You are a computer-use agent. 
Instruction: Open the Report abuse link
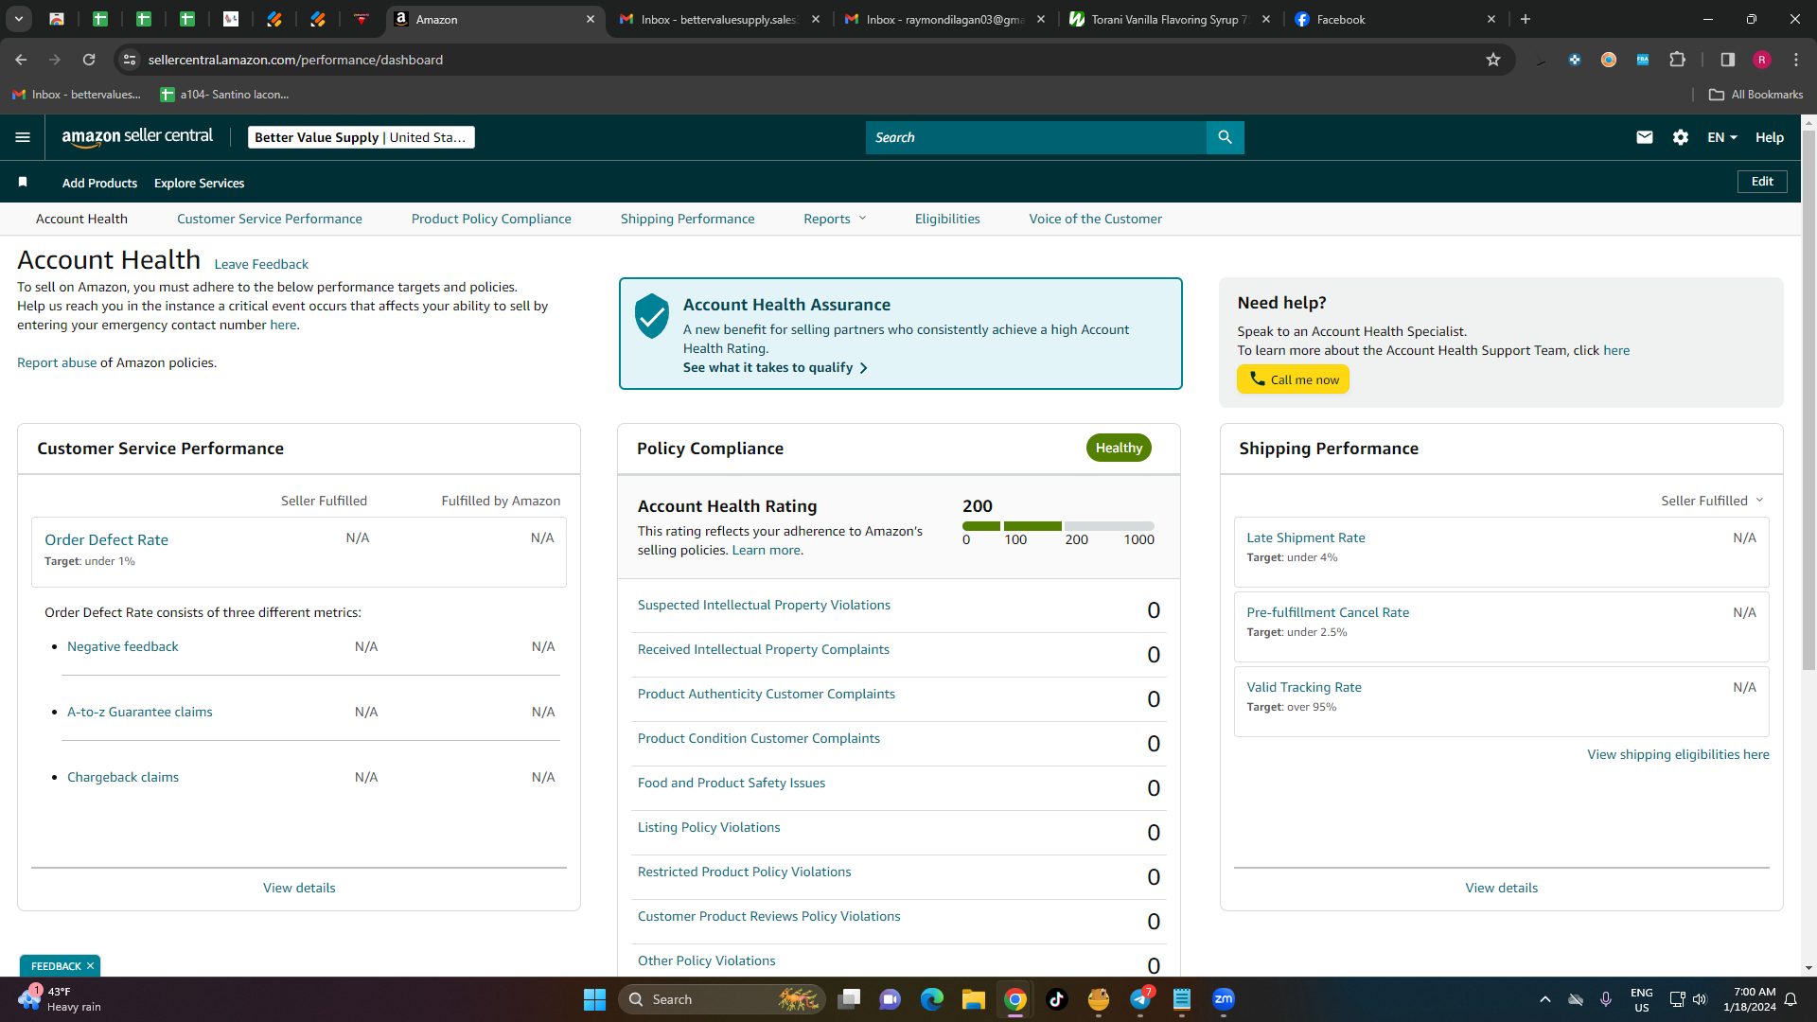pos(57,362)
